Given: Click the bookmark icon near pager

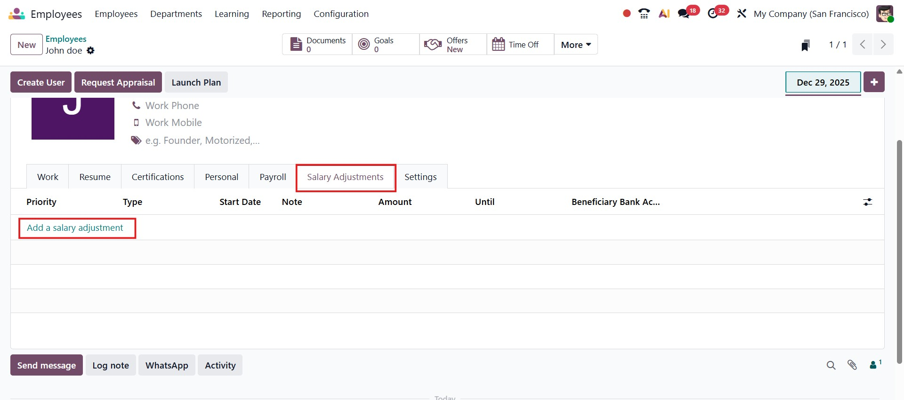Looking at the screenshot, I should [805, 45].
